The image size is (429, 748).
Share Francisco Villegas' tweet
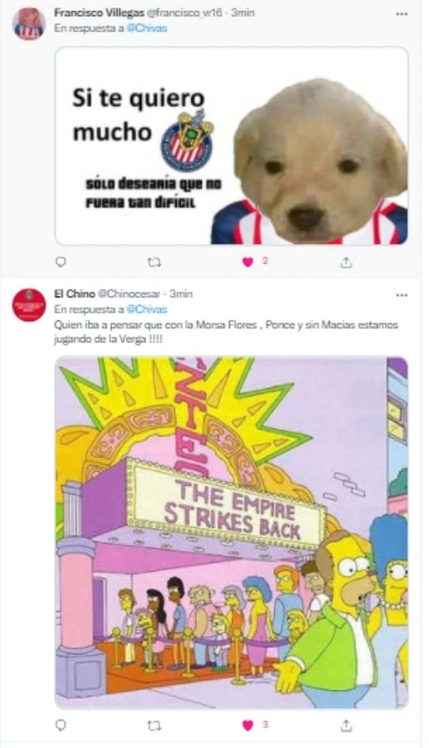pyautogui.click(x=346, y=261)
